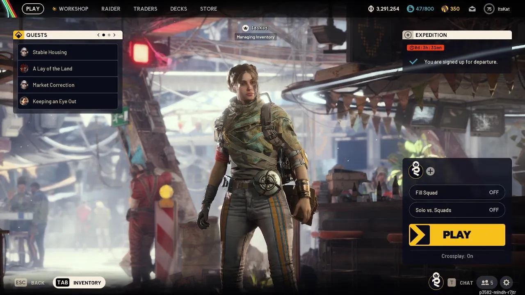Screen dimensions: 525x295
Task: Start matchmaking with the yellow PLAY button
Action: pyautogui.click(x=457, y=235)
